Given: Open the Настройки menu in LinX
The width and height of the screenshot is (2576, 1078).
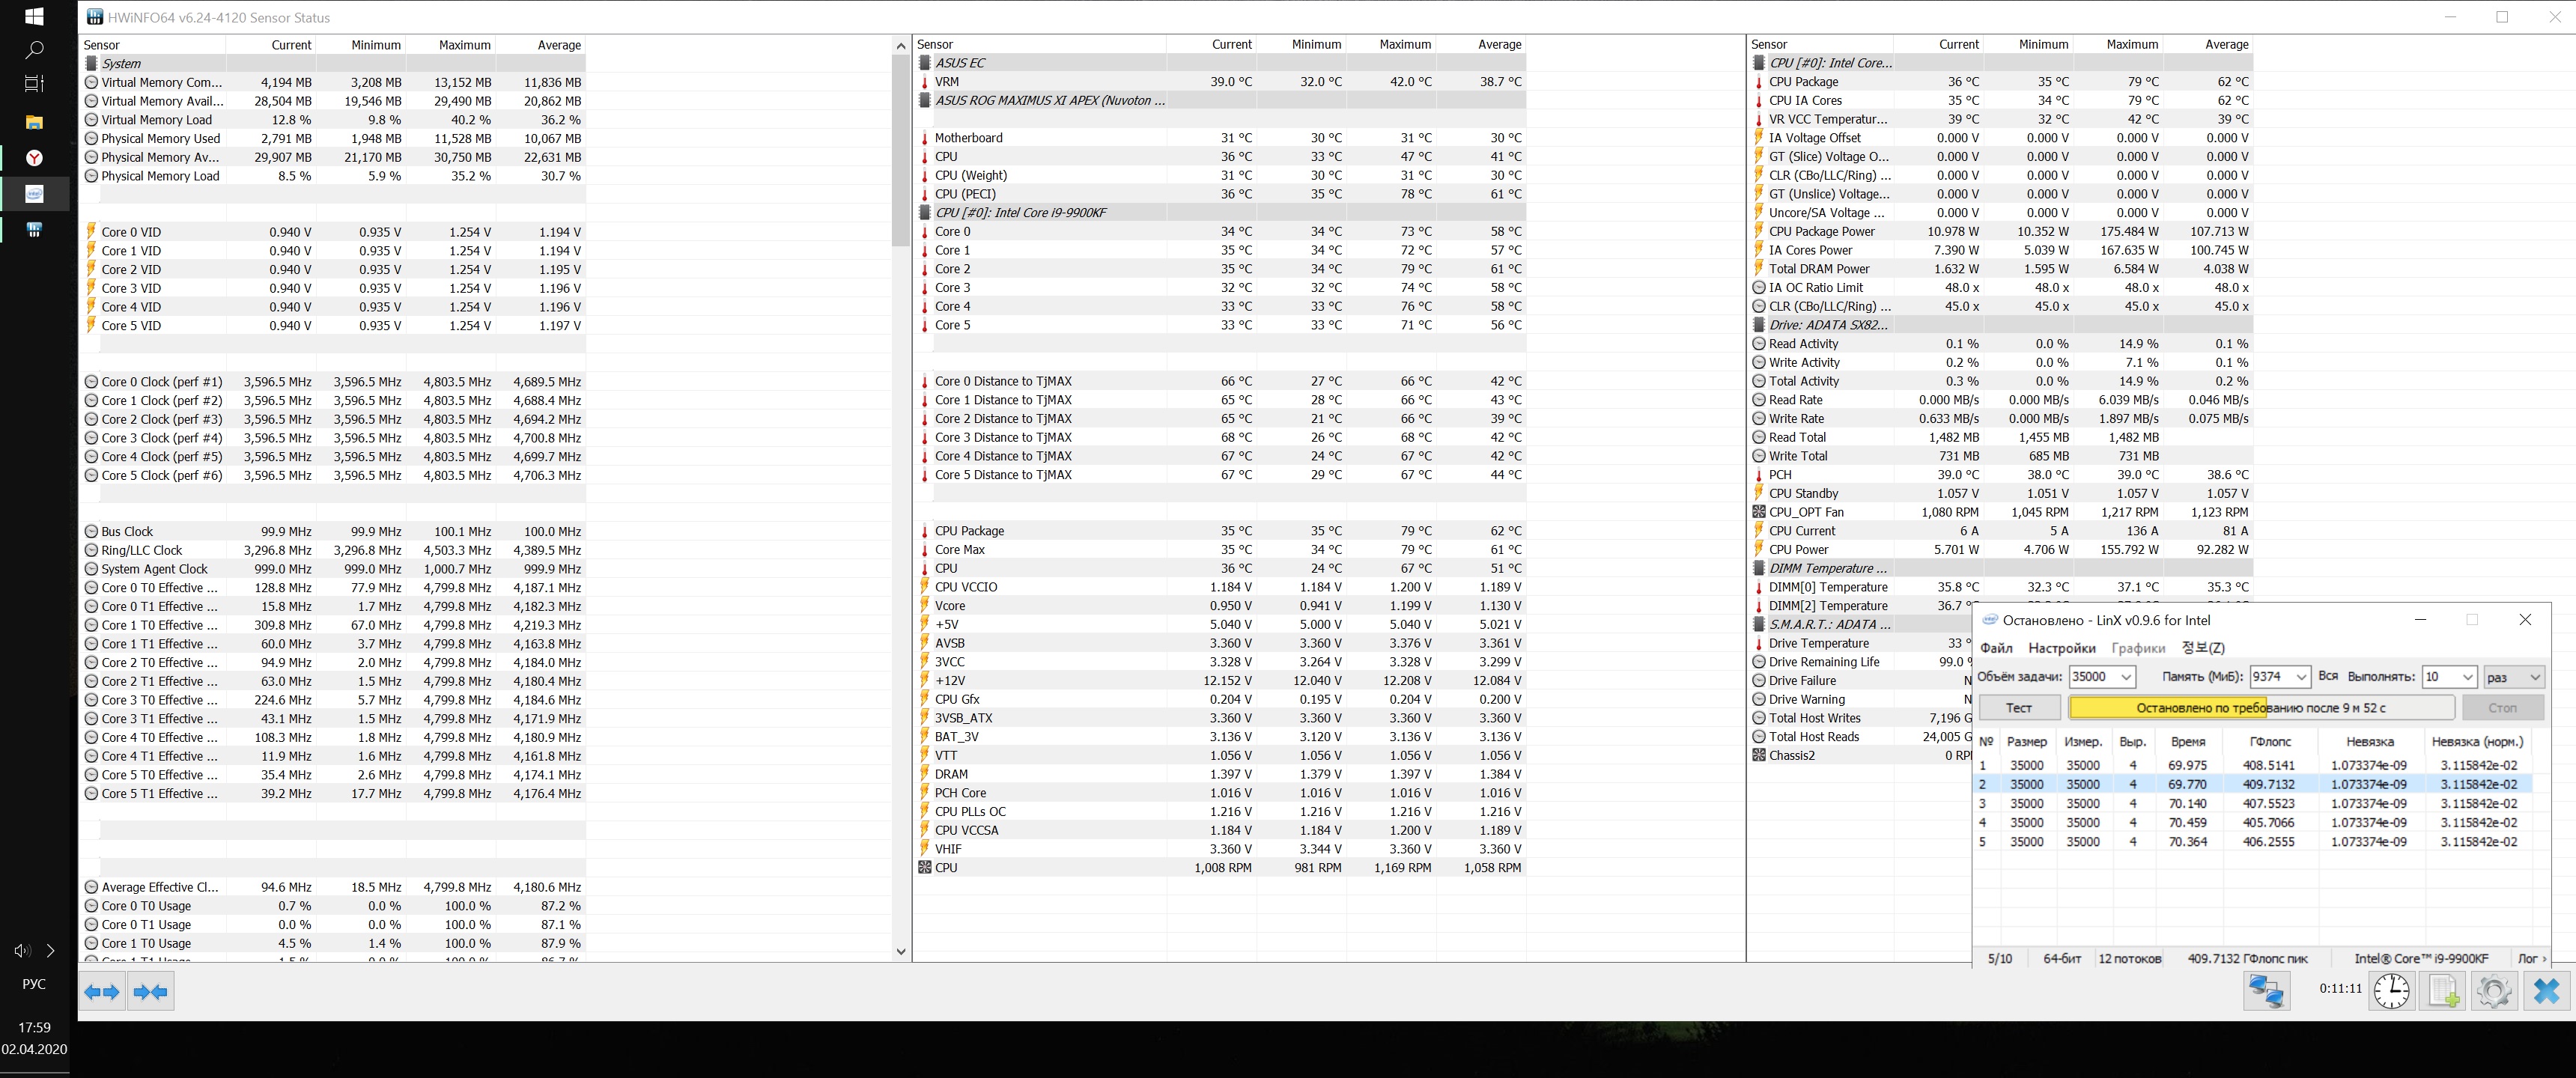Looking at the screenshot, I should [2061, 648].
